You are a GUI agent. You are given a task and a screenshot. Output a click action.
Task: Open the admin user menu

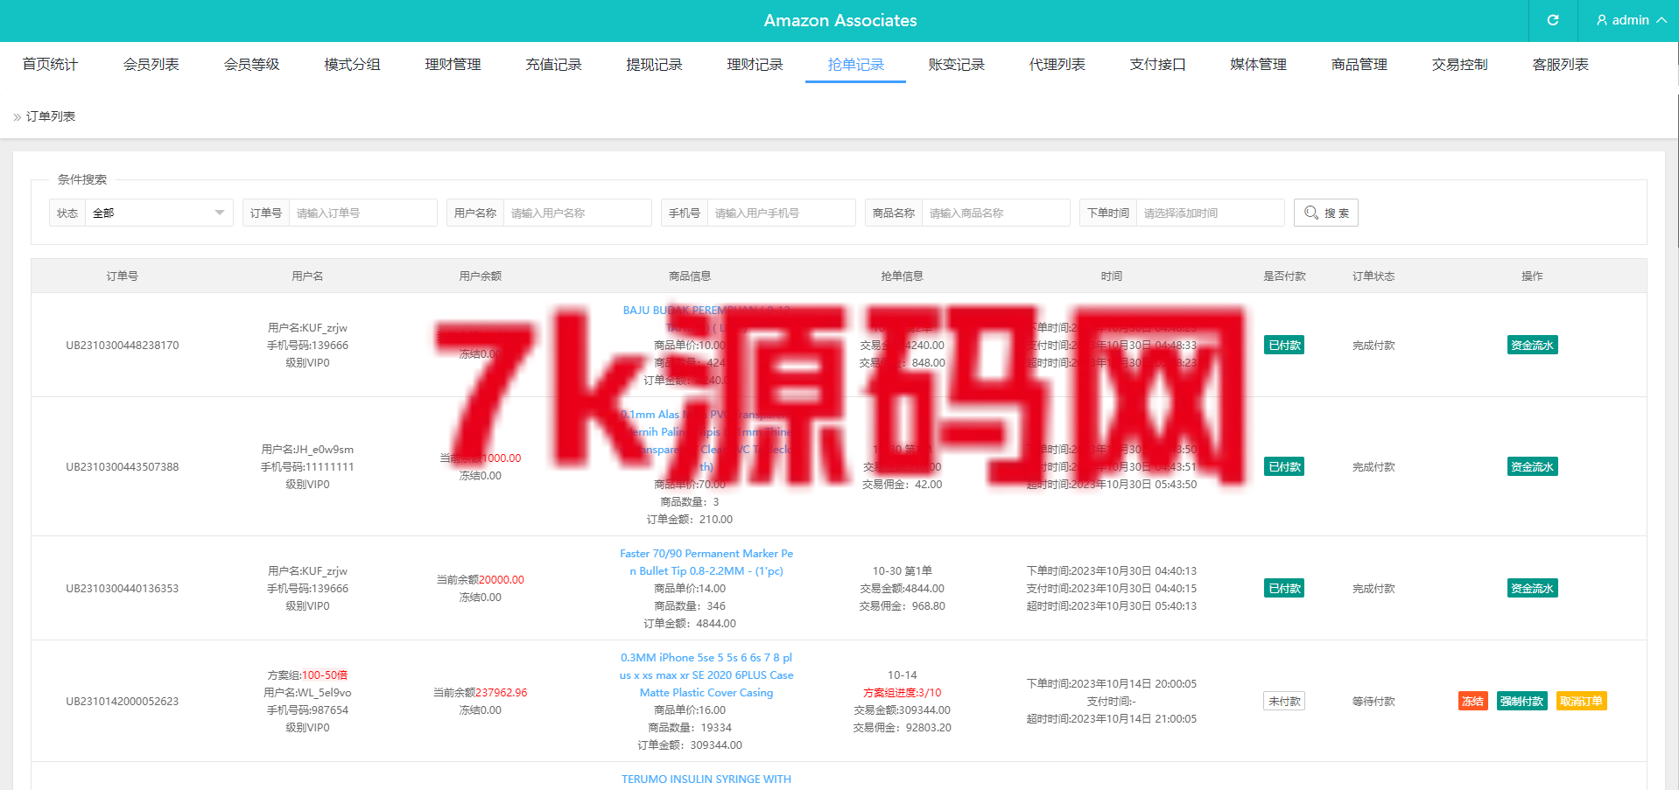click(x=1631, y=20)
